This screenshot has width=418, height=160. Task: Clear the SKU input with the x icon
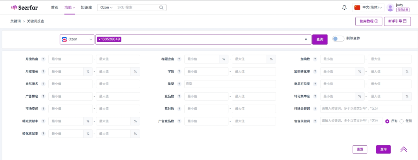click(306, 40)
